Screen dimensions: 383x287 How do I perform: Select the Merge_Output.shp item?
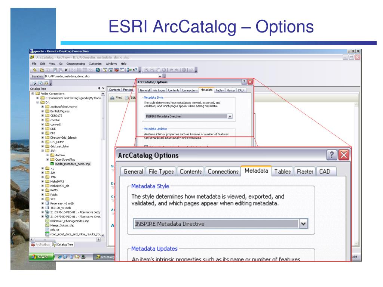click(x=62, y=225)
